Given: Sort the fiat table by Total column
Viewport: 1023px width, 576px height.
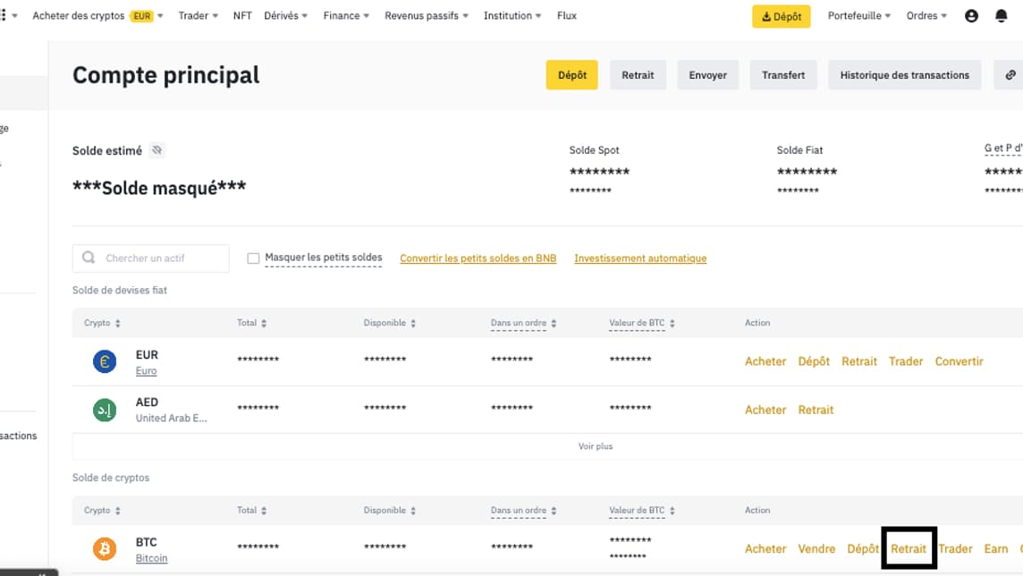Looking at the screenshot, I should [x=264, y=323].
